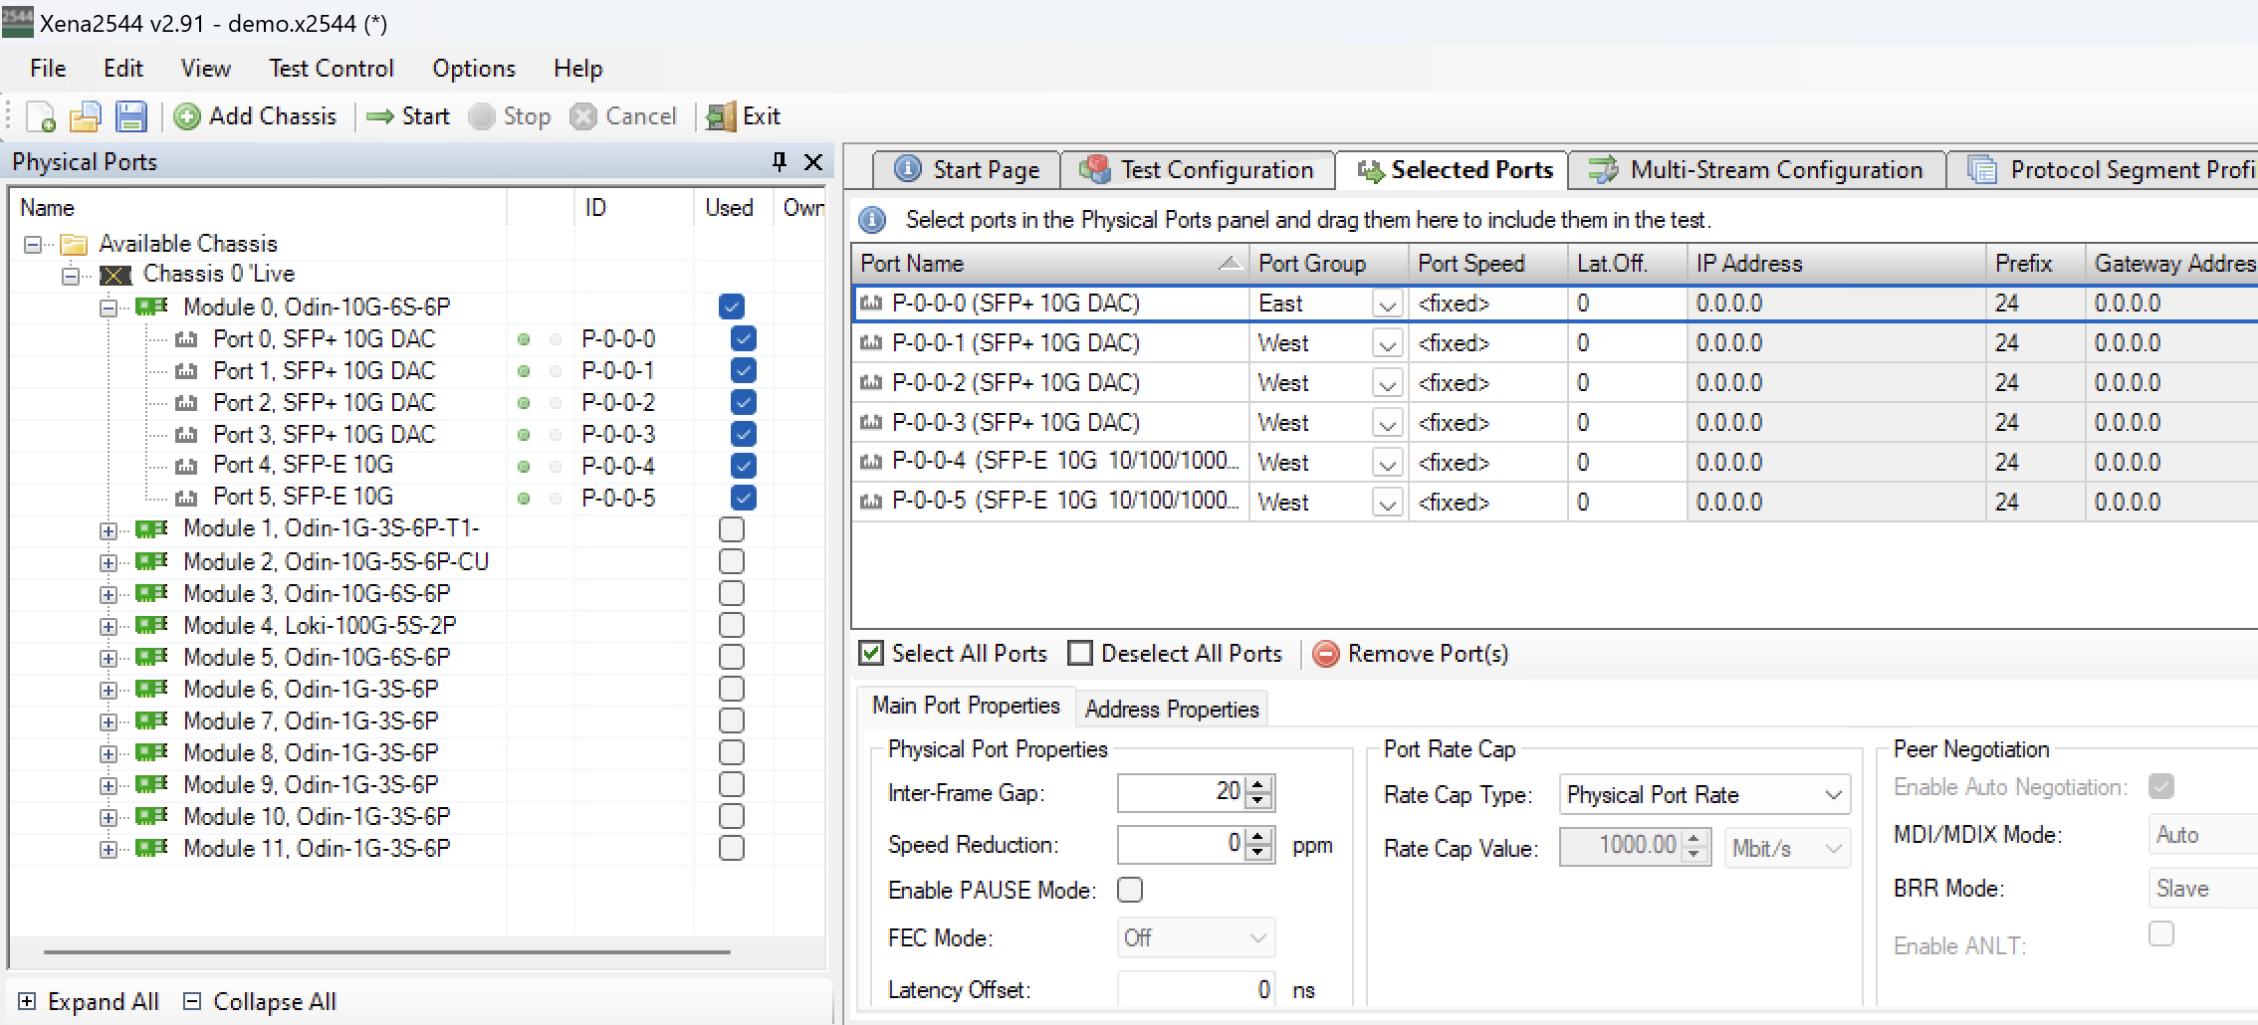Uncheck the Used box for Port 3
2258x1025 pixels.
[x=743, y=434]
